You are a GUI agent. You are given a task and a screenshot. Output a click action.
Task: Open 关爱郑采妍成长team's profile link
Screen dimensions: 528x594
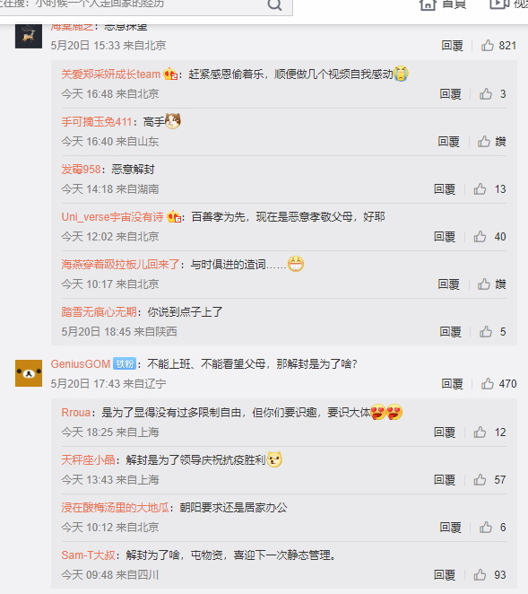[111, 74]
